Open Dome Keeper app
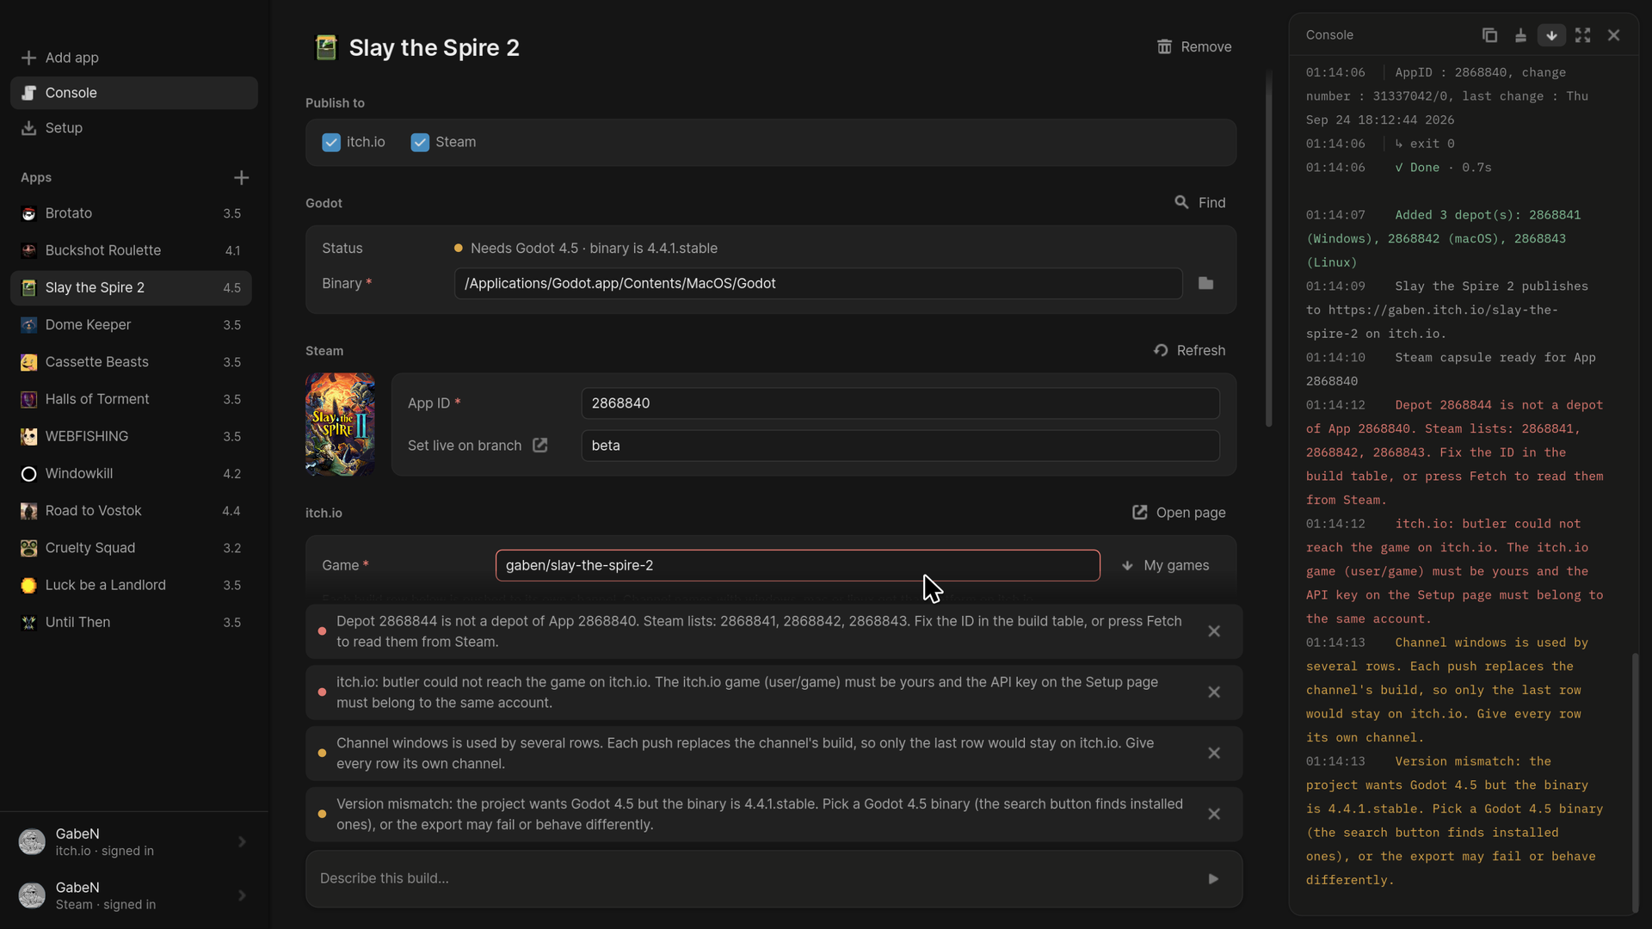The width and height of the screenshot is (1652, 929). point(131,325)
